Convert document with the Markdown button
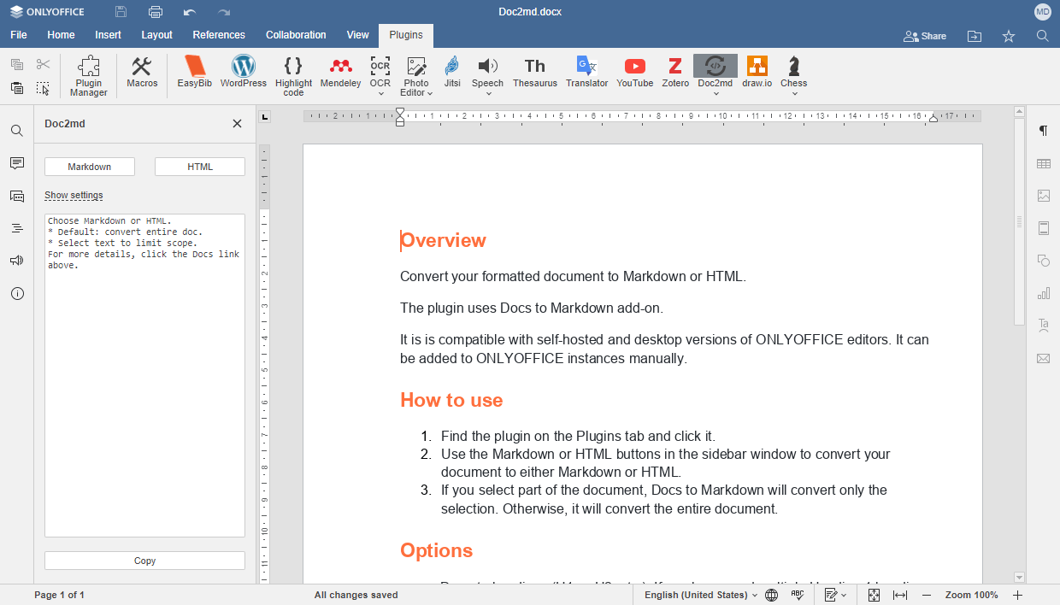The image size is (1060, 605). tap(90, 167)
